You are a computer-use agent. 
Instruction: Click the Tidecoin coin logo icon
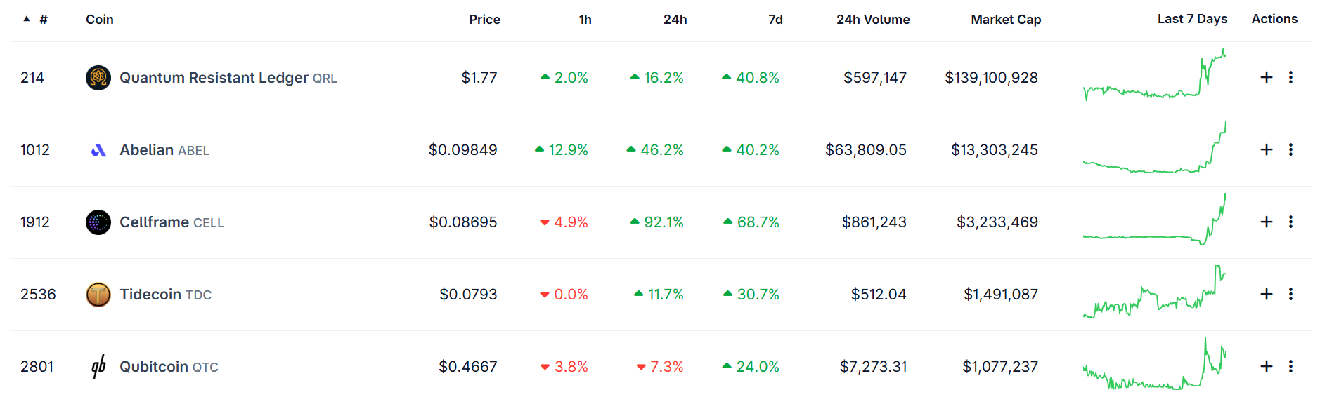click(98, 295)
